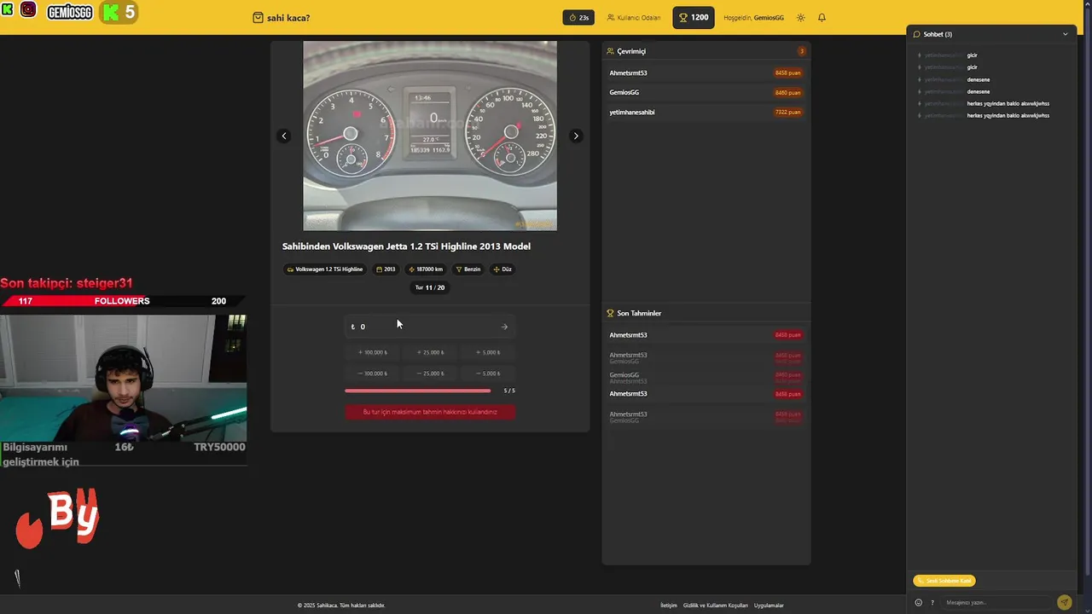
Task: Click the dashboard car photo
Action: pyautogui.click(x=430, y=136)
